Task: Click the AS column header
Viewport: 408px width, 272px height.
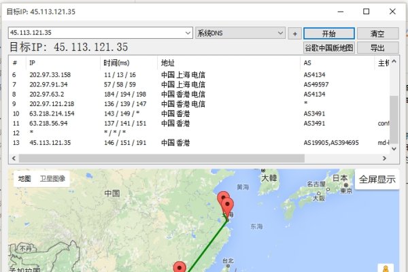Action: point(337,63)
